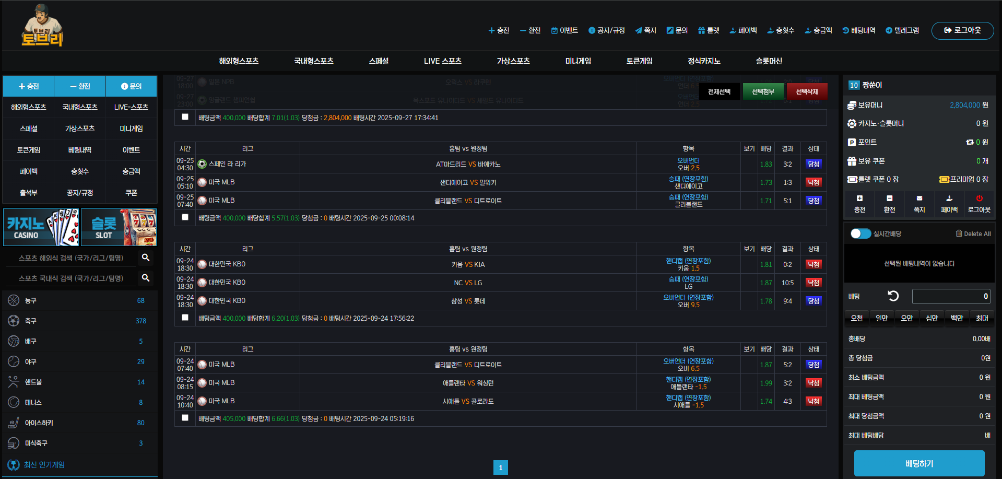
Task: Tick the checkbox for the 2025-09-24 17:56:22 bet
Action: click(x=185, y=318)
